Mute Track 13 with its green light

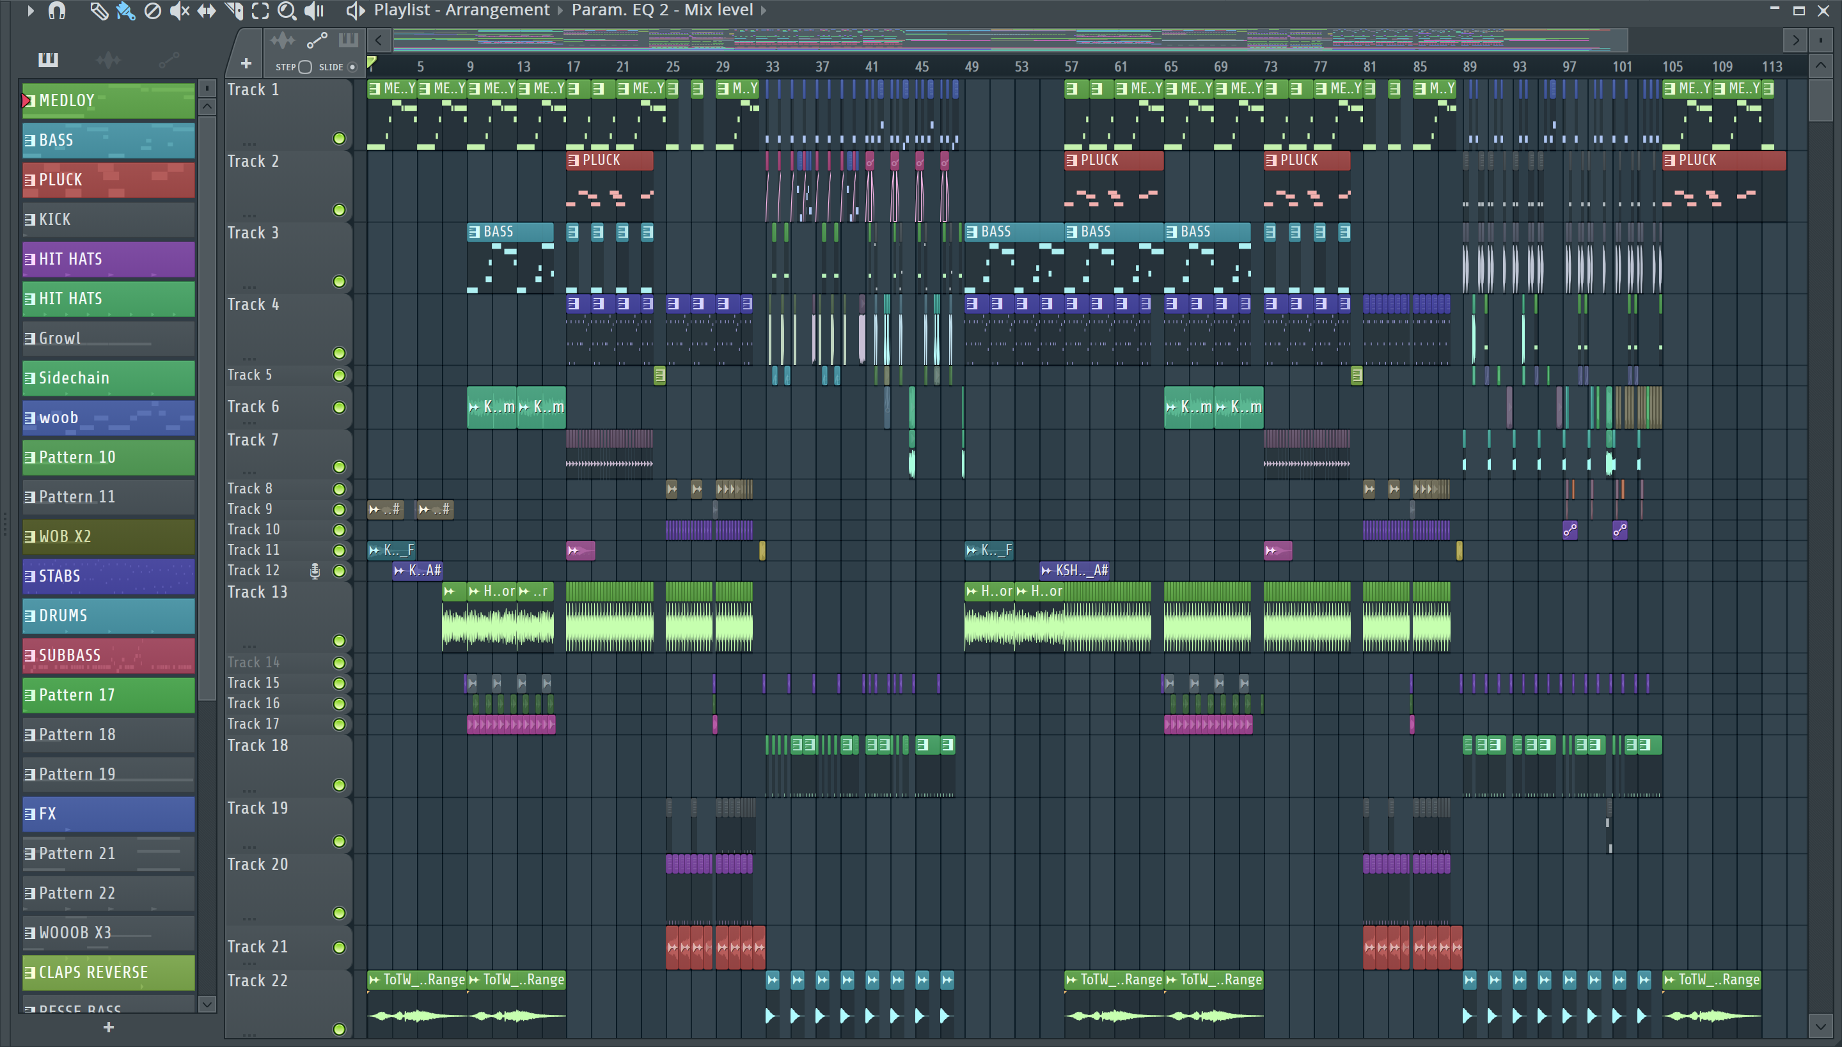[339, 640]
